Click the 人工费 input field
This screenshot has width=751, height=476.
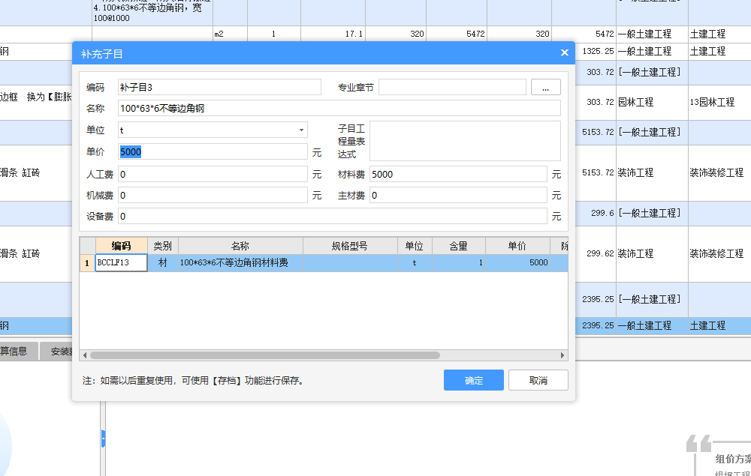213,174
